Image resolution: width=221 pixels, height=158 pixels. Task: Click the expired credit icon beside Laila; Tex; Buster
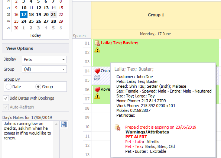click(x=97, y=43)
